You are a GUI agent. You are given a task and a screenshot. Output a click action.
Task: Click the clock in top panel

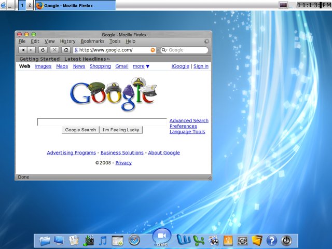314,5
